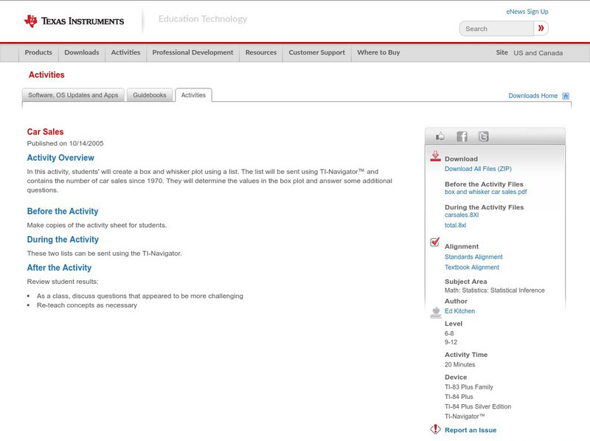Open the Products menu
Screen dimensions: 590x441
click(x=38, y=53)
